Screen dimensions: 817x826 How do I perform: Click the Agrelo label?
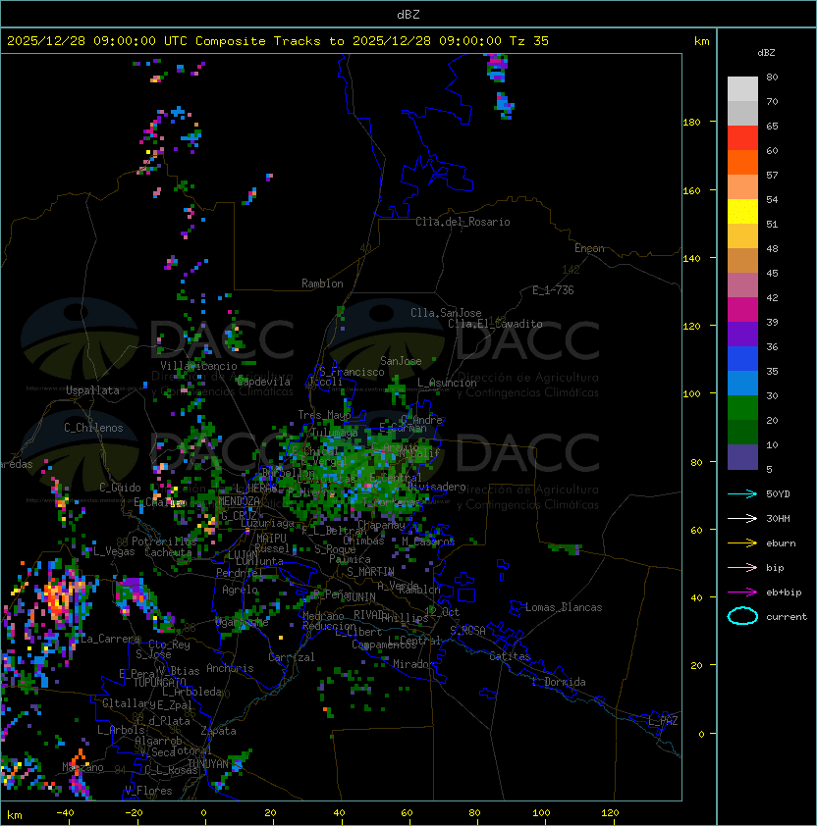pos(240,590)
